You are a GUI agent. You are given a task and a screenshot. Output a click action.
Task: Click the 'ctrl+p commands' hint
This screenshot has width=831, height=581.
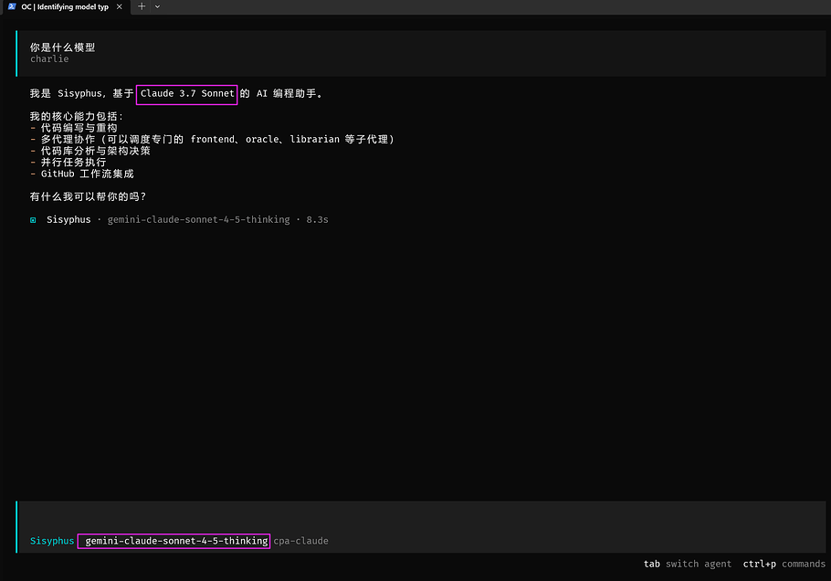pyautogui.click(x=784, y=564)
